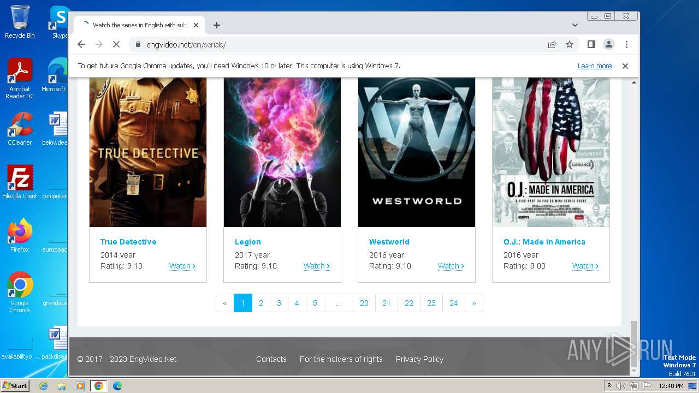Stop page loading with the X button
This screenshot has width=699, height=393.
click(x=116, y=44)
